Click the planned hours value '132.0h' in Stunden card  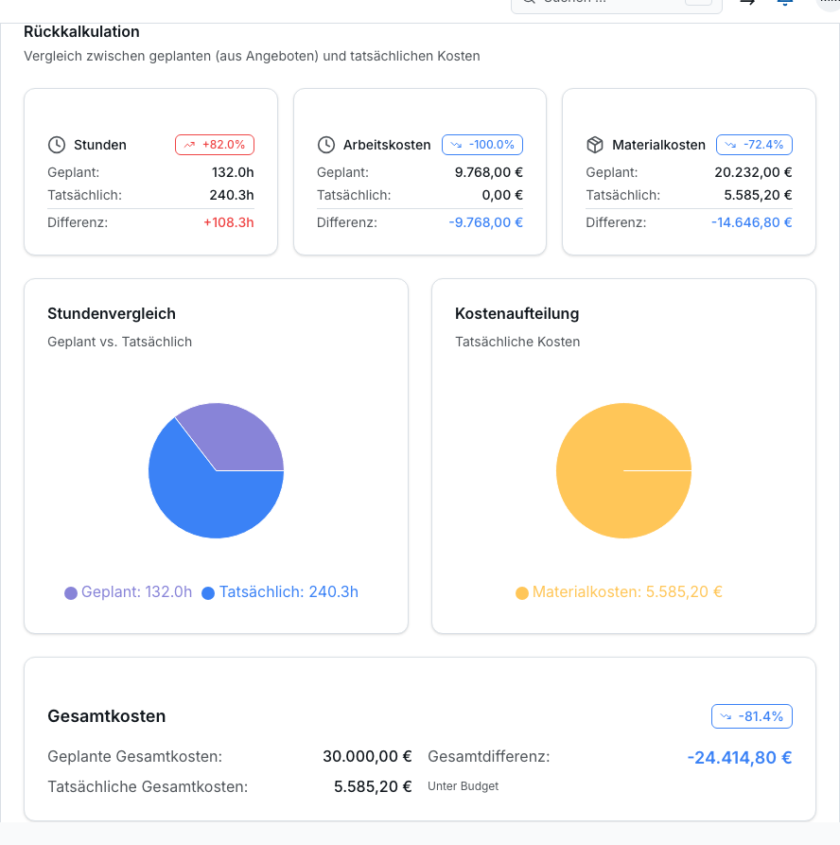click(233, 172)
